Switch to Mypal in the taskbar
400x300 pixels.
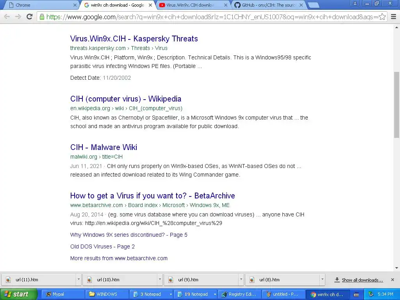pos(62,294)
